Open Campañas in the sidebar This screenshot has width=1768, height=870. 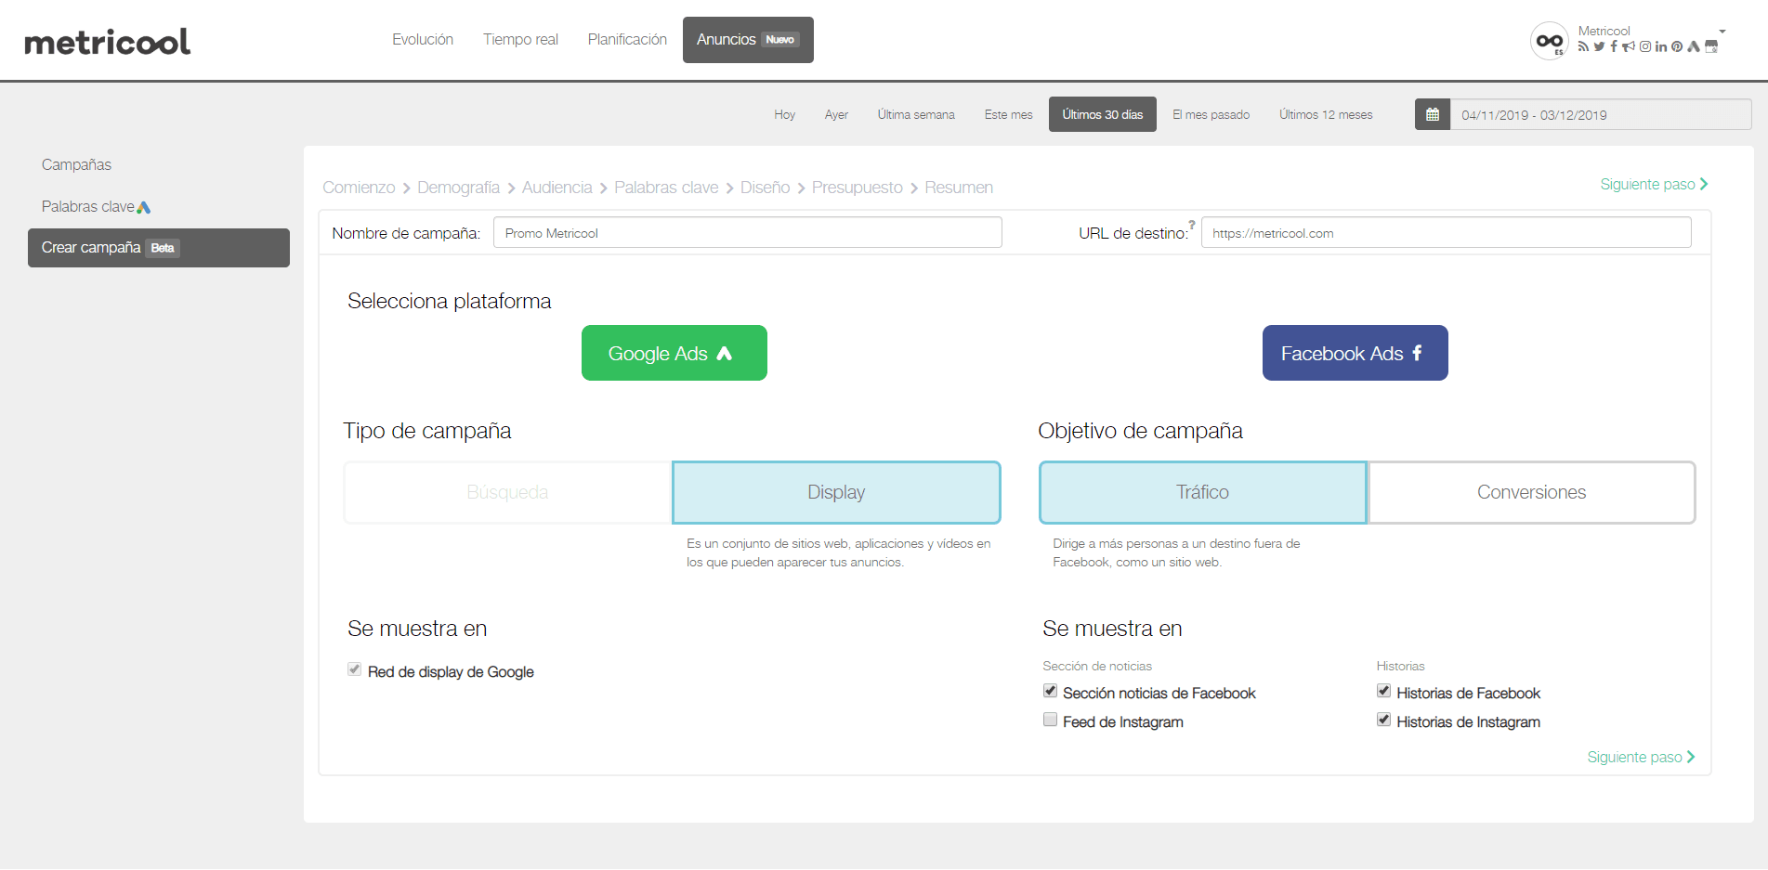point(76,164)
